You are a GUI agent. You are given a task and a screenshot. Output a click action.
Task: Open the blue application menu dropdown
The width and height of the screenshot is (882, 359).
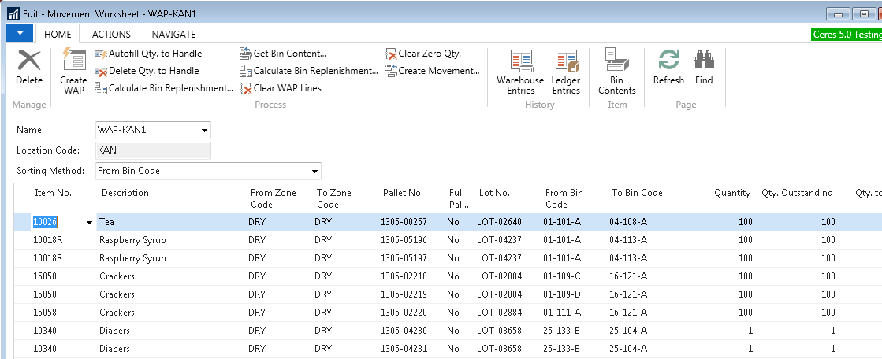tap(19, 33)
